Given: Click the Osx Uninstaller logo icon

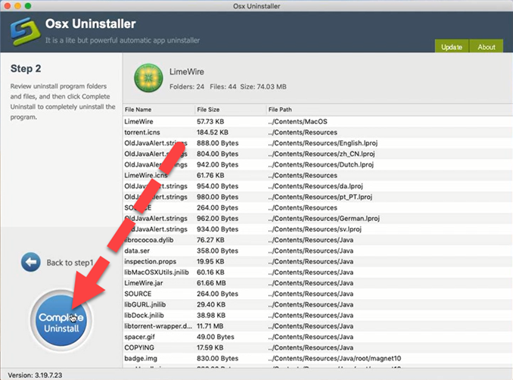Looking at the screenshot, I should click(25, 31).
